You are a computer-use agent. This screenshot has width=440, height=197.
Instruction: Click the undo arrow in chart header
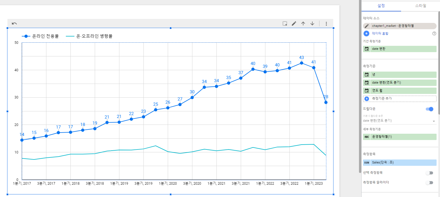click(14, 23)
